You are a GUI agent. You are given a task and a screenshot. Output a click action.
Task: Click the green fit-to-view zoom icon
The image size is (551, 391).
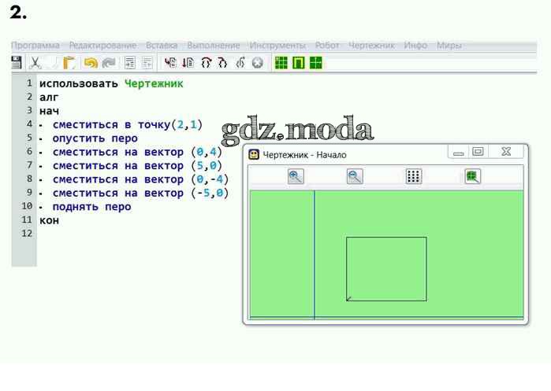point(472,176)
